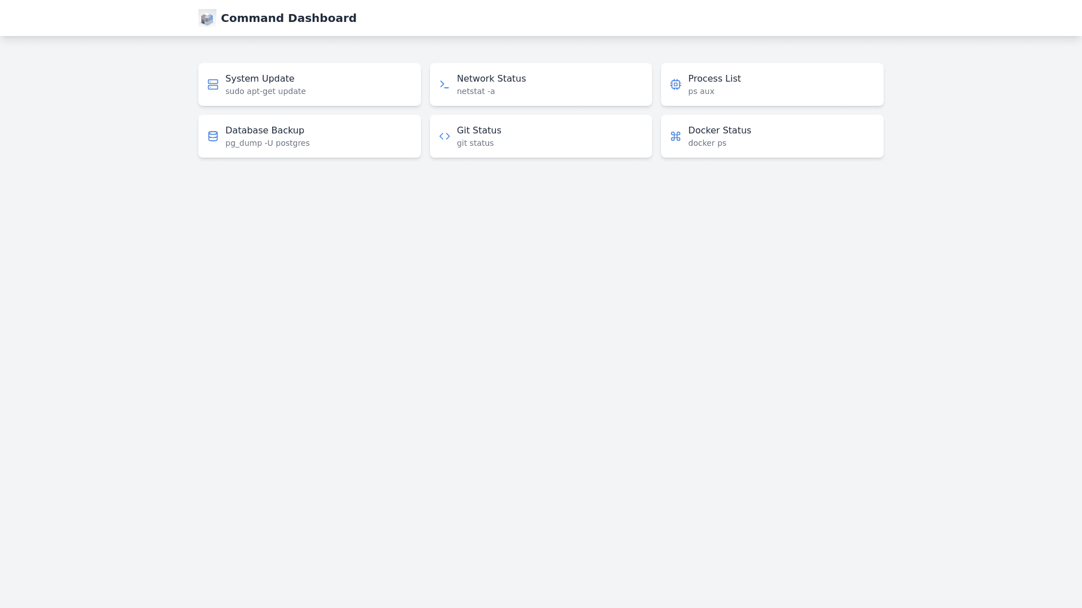Click the 'ps aux' command text

click(x=700, y=91)
